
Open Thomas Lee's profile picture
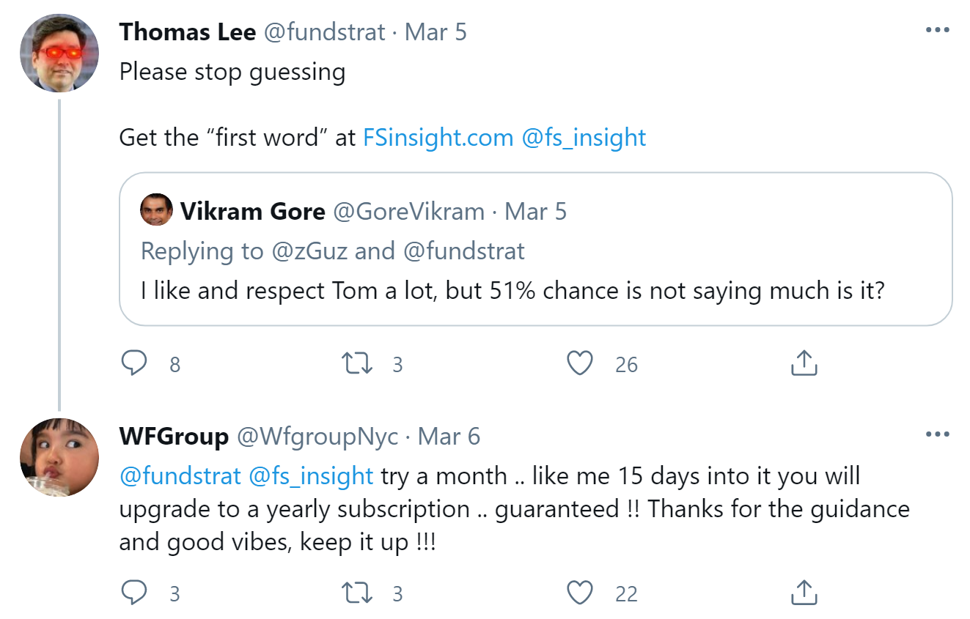(59, 53)
